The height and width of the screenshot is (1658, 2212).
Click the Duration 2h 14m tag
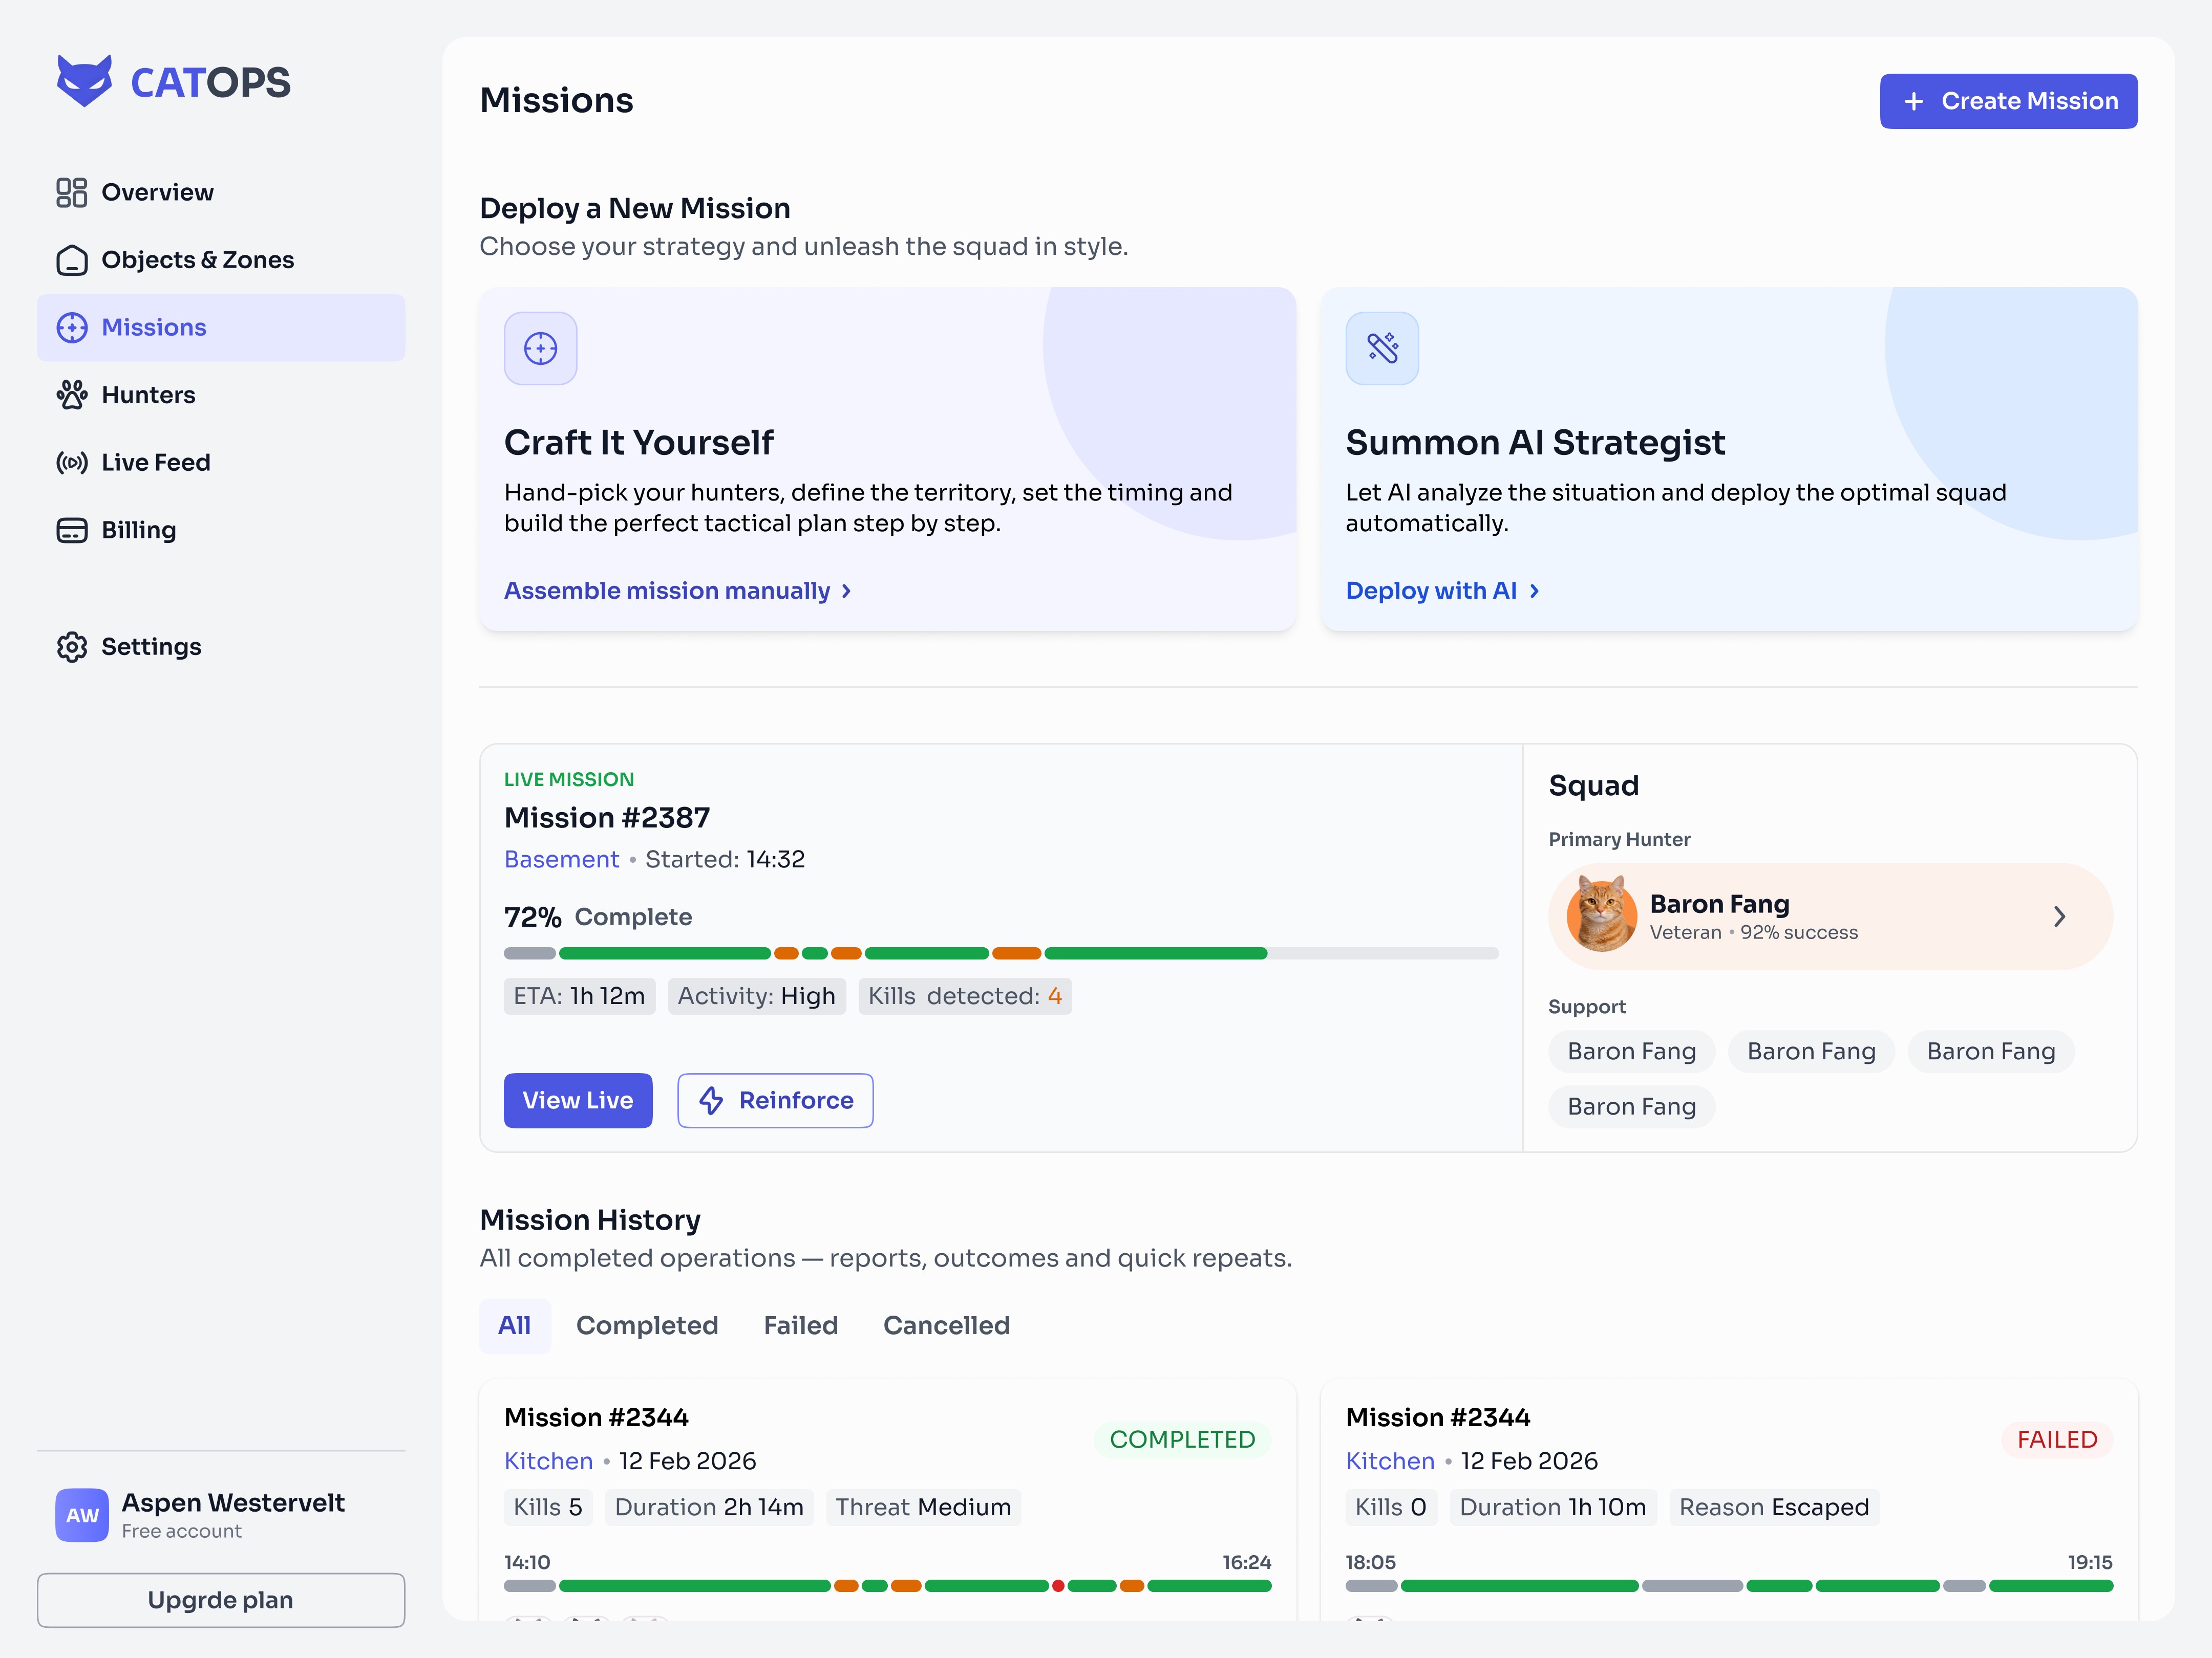[x=708, y=1507]
